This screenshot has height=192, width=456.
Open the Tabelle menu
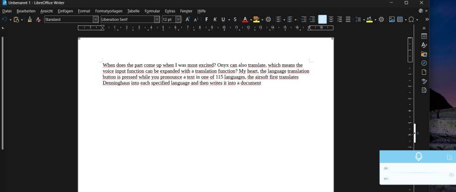[134, 11]
